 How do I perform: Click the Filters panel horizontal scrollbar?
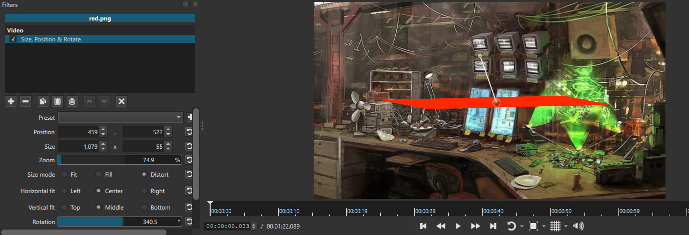click(84, 232)
